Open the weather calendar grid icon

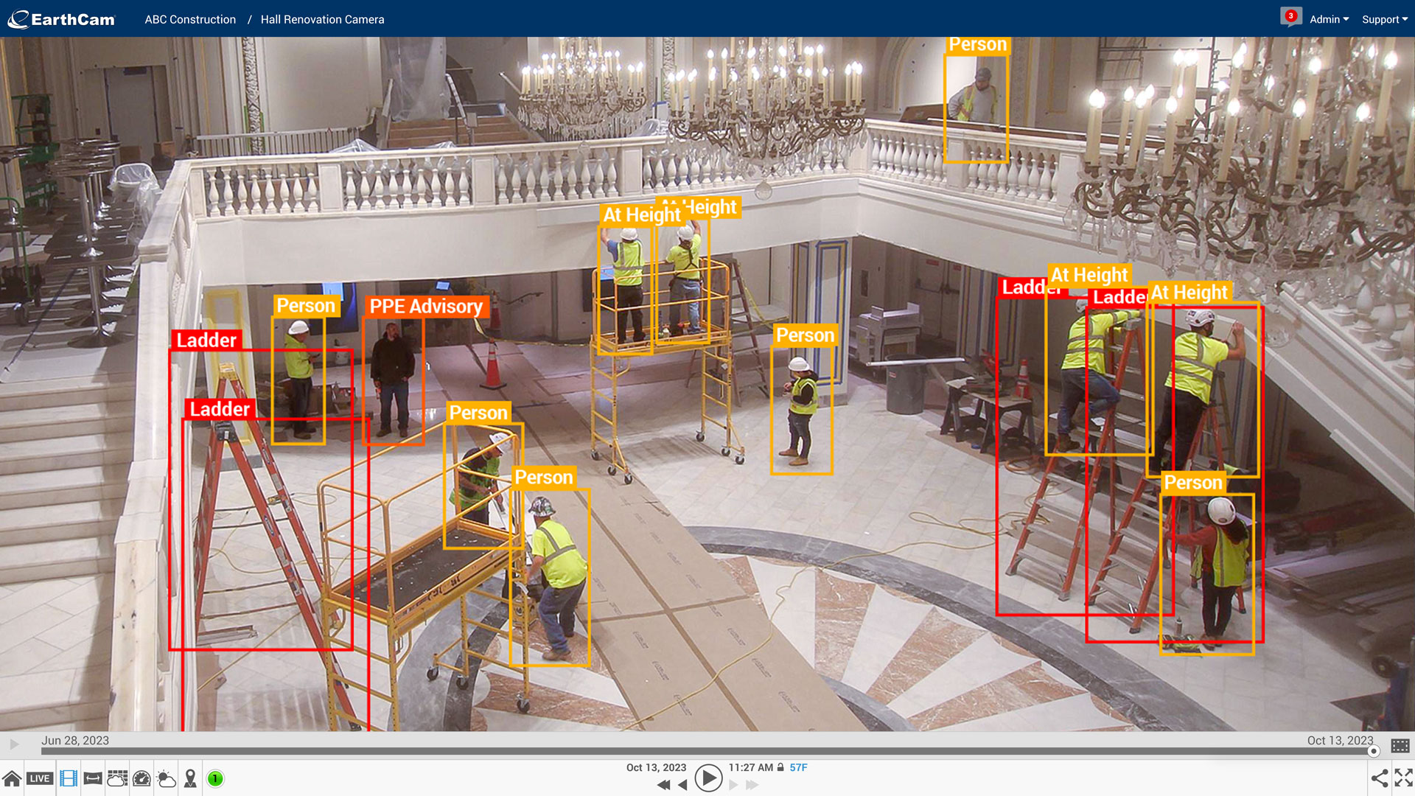tap(117, 778)
